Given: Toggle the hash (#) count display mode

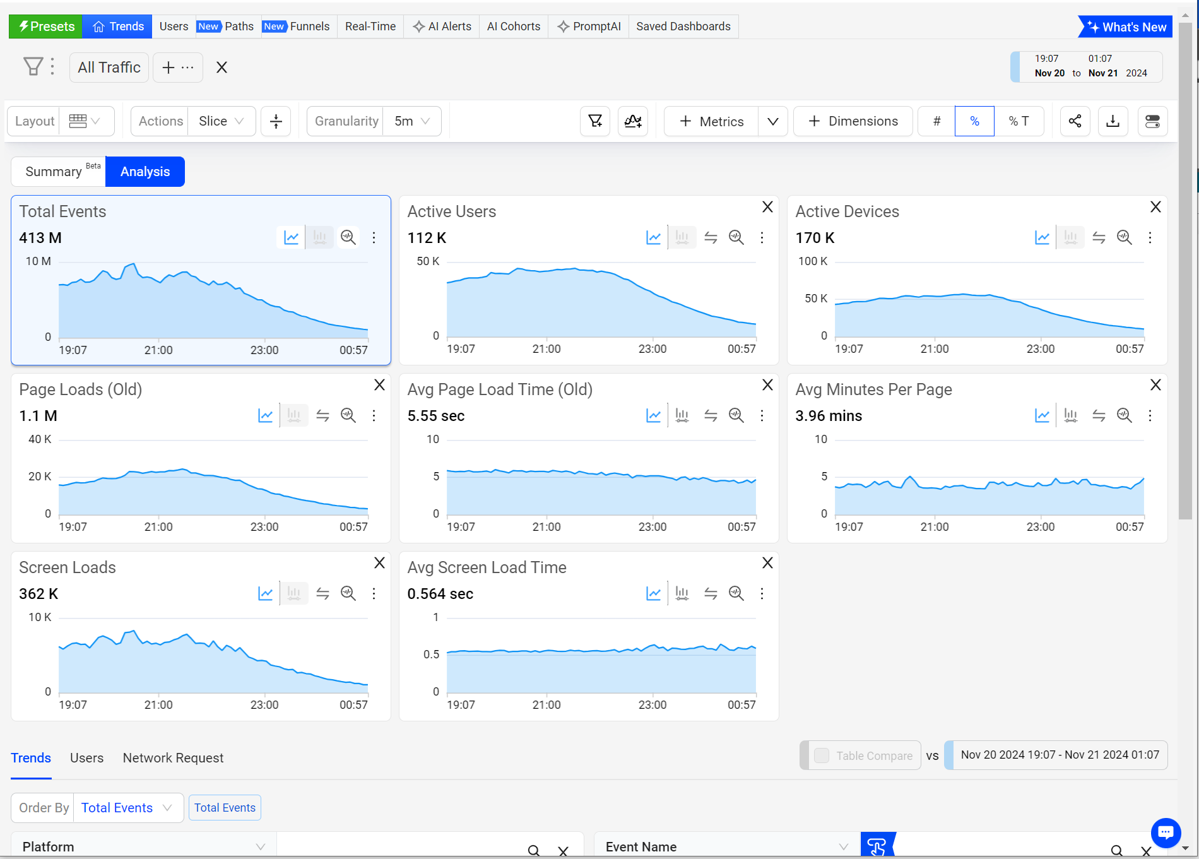Looking at the screenshot, I should click(x=936, y=121).
